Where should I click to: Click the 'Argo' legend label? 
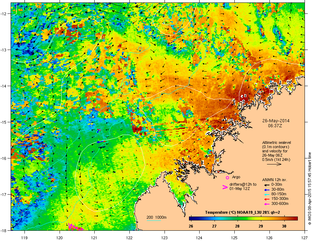[x=236, y=177]
